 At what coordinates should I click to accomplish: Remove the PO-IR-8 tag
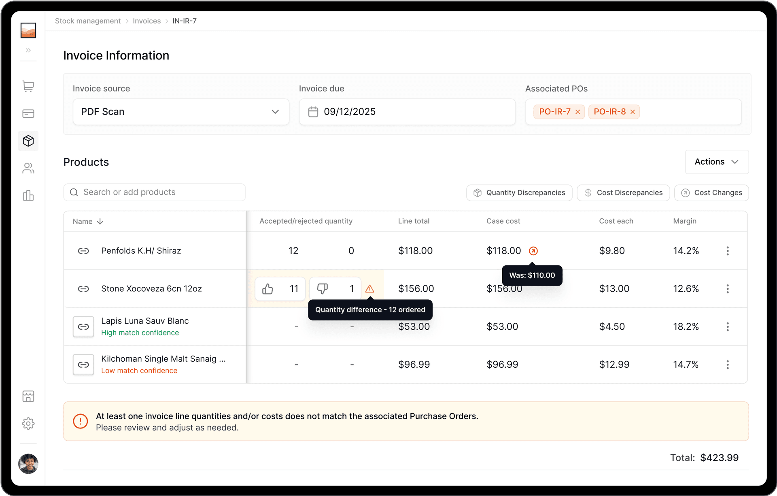pyautogui.click(x=633, y=112)
